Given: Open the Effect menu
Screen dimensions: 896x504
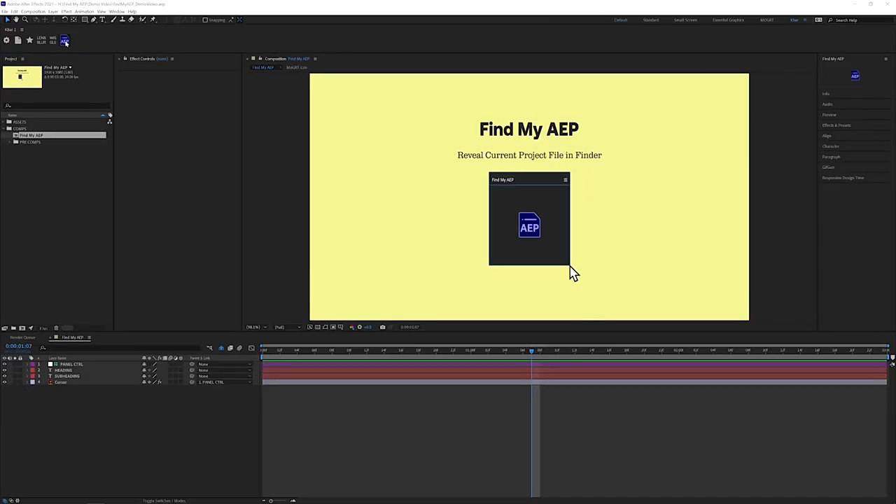Looking at the screenshot, I should [66, 12].
